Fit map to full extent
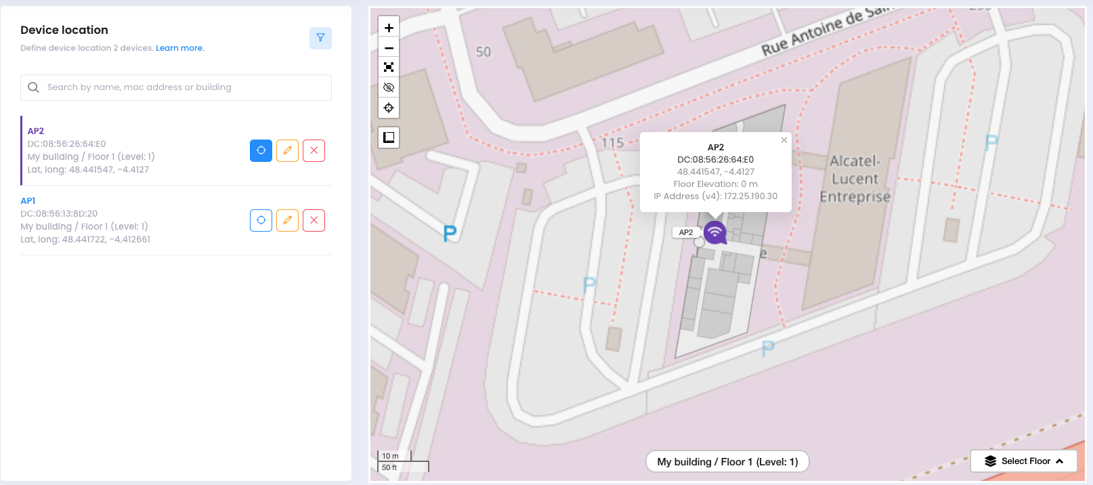 click(x=389, y=67)
